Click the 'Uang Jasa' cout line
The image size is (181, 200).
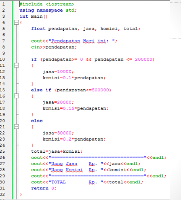[86, 164]
